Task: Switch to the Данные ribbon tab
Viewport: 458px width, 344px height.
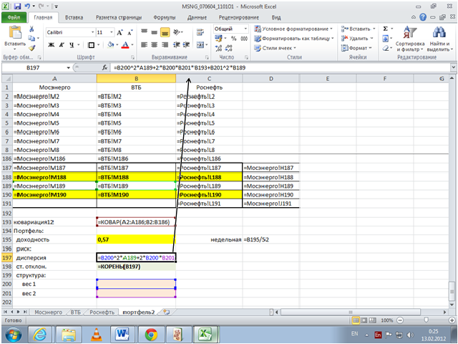Action: click(197, 17)
